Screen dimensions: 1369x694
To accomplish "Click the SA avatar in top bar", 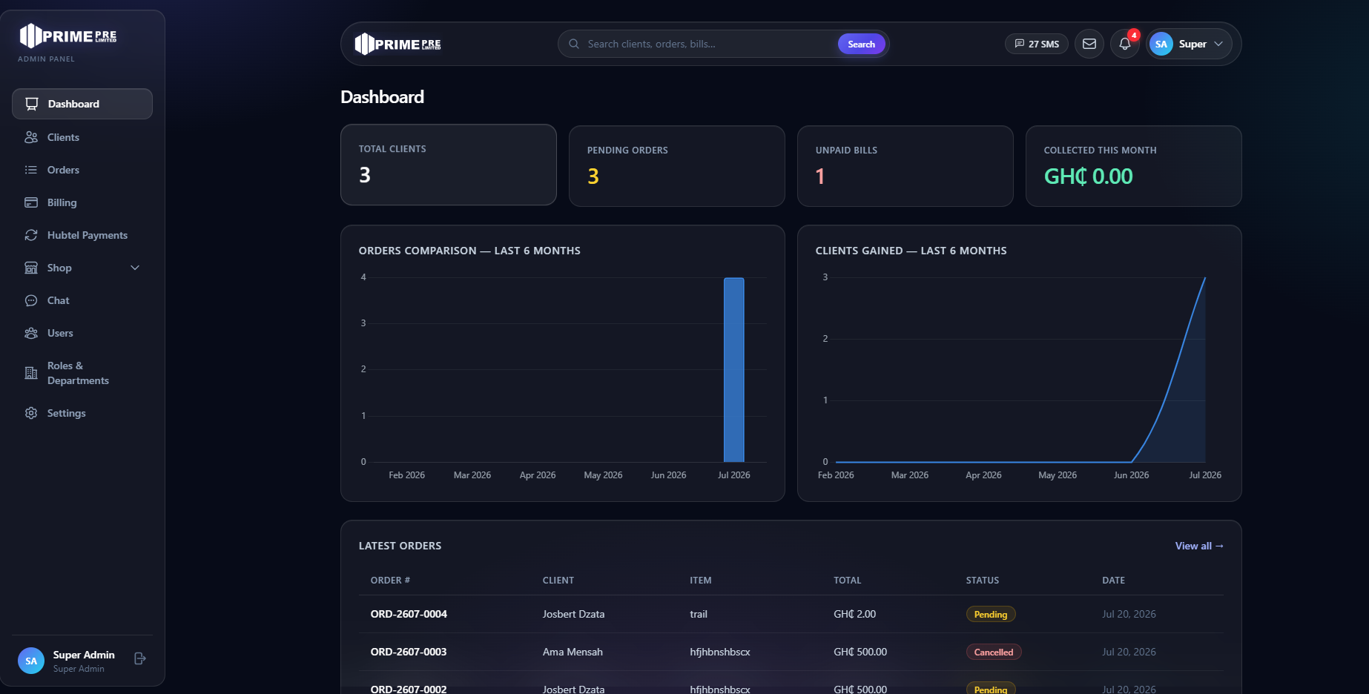I will coord(1161,44).
